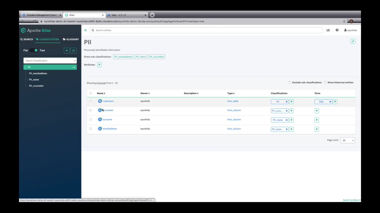This screenshot has height=213, width=380.
Task: Click hive_table type link in customers row
Action: 233,101
